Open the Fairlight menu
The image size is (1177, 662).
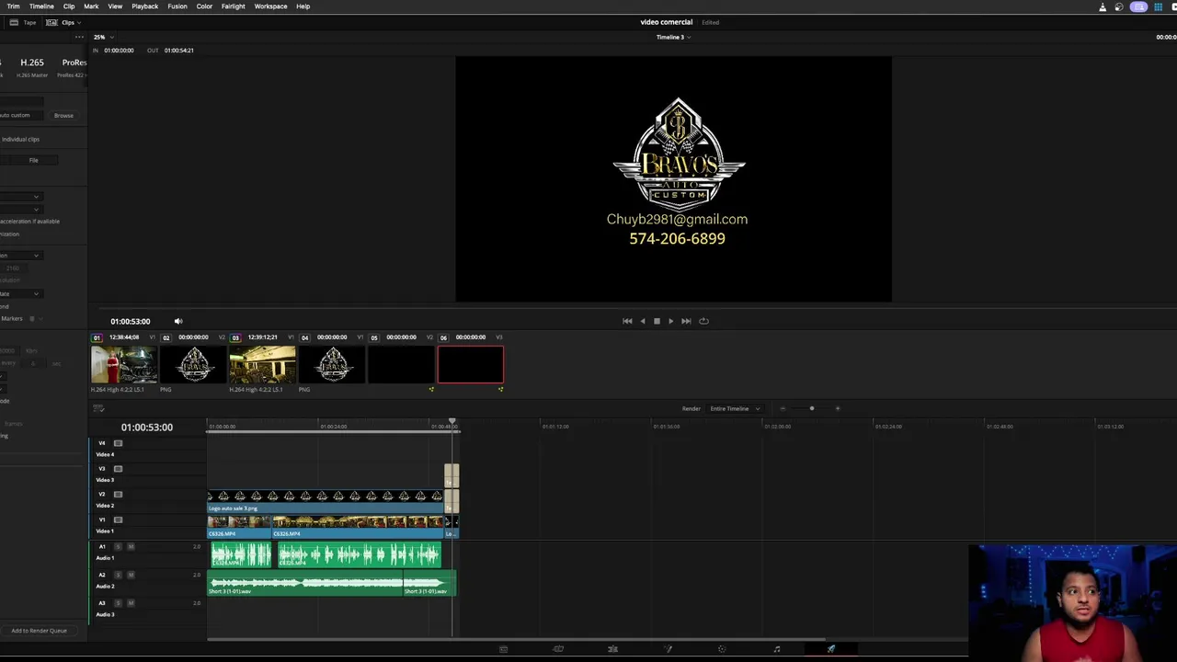point(233,6)
